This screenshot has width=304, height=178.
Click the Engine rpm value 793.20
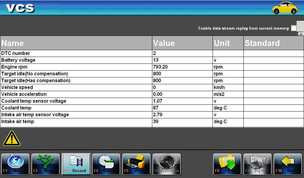tap(160, 67)
